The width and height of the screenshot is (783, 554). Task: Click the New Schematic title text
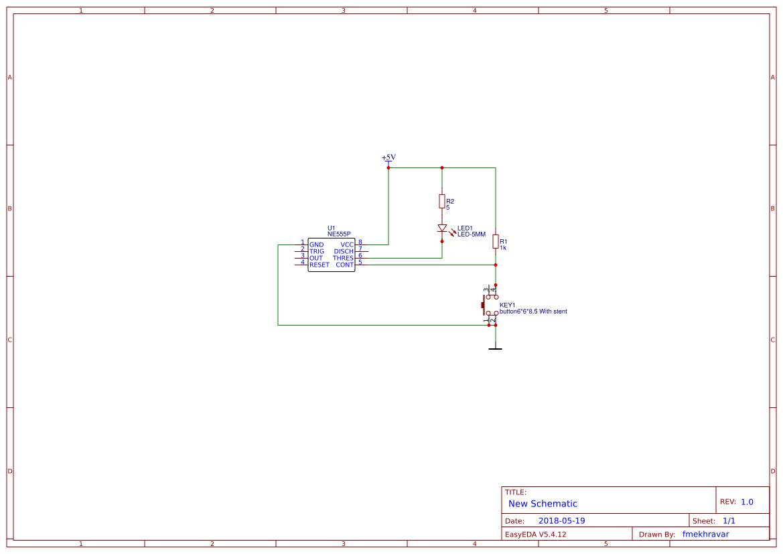click(543, 503)
